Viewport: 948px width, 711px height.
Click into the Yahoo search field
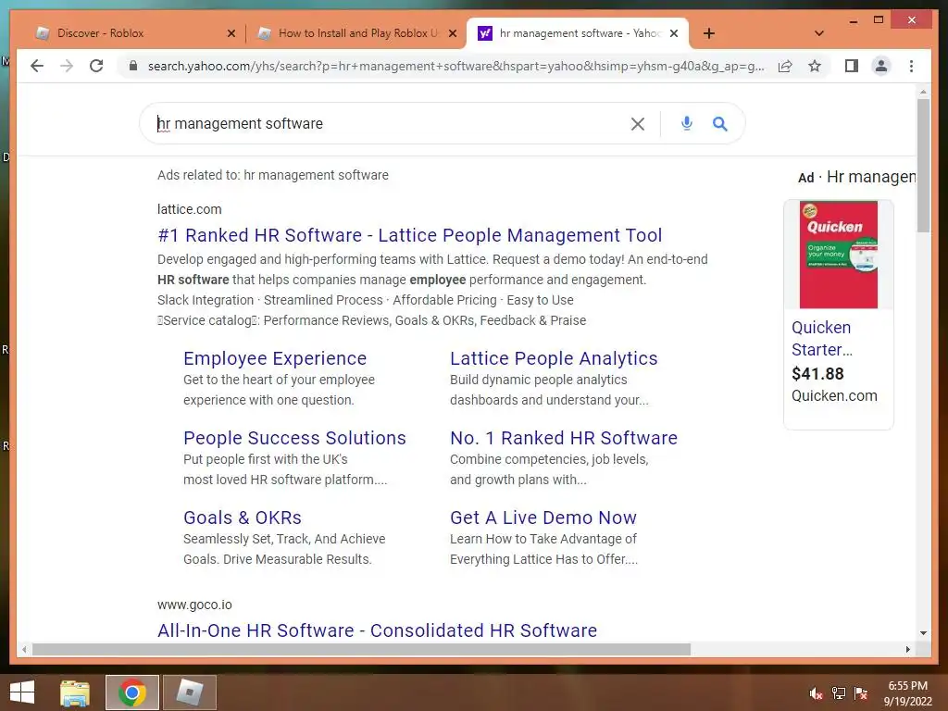pos(387,123)
